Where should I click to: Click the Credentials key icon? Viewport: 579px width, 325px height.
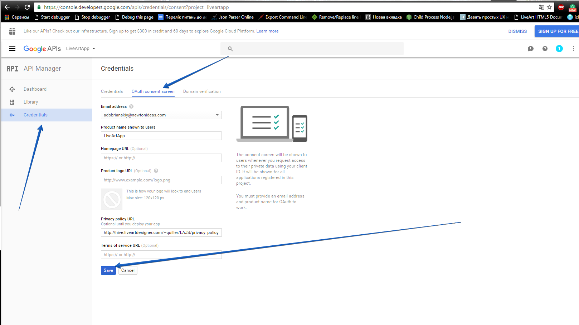tap(12, 115)
